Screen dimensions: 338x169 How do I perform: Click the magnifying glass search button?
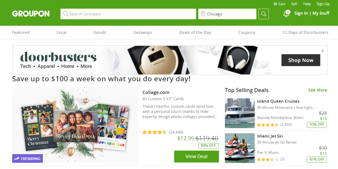click(264, 14)
